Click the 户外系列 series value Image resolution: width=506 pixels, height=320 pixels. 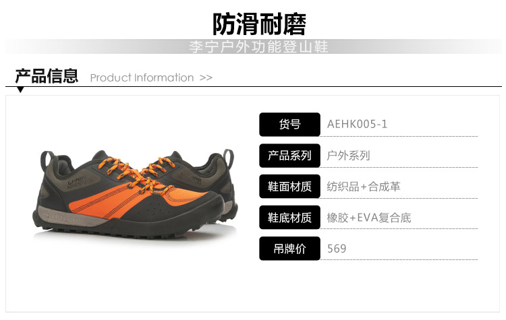tap(348, 156)
